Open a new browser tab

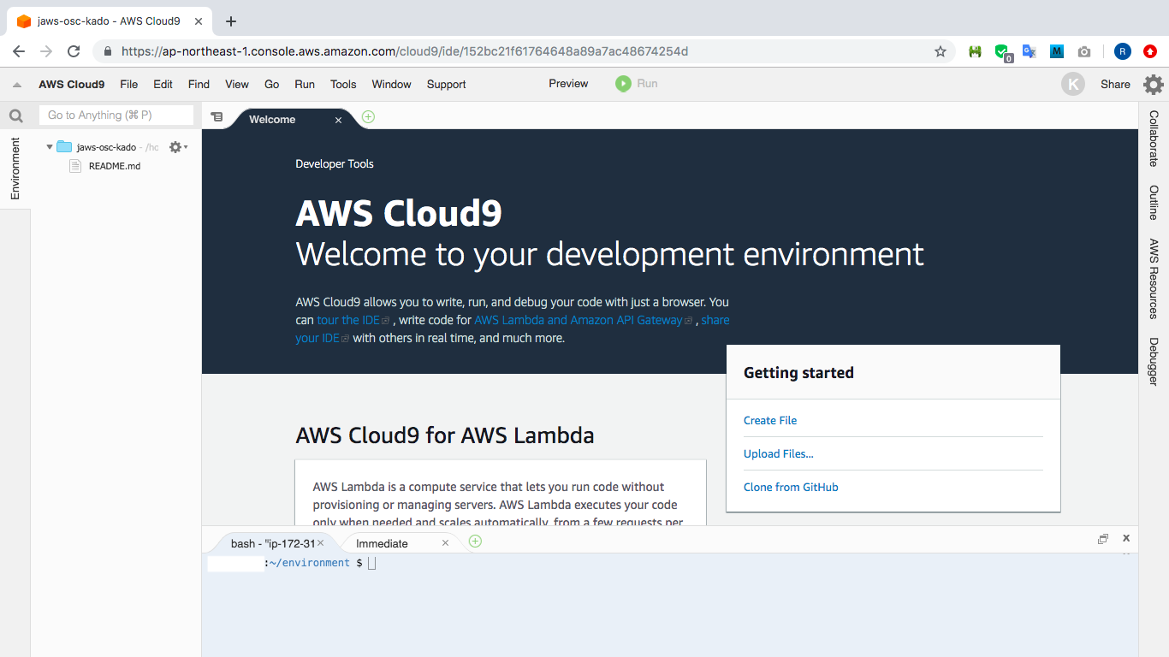pos(230,21)
